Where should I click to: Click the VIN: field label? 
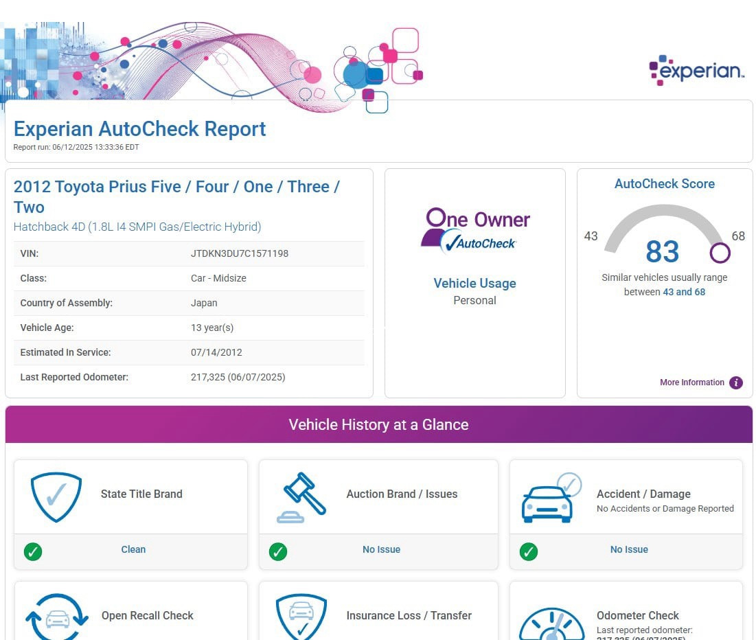[x=30, y=253]
